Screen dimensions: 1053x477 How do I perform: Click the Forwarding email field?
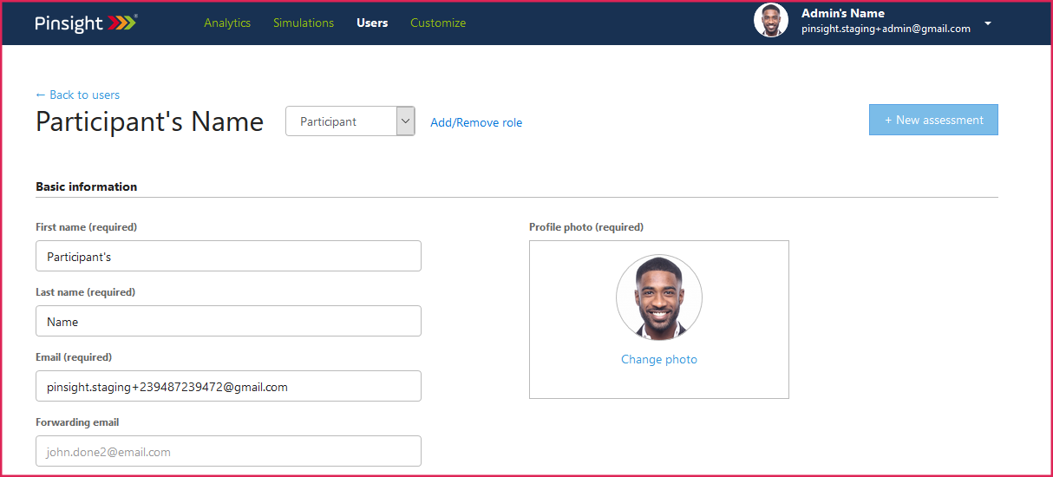click(x=228, y=452)
